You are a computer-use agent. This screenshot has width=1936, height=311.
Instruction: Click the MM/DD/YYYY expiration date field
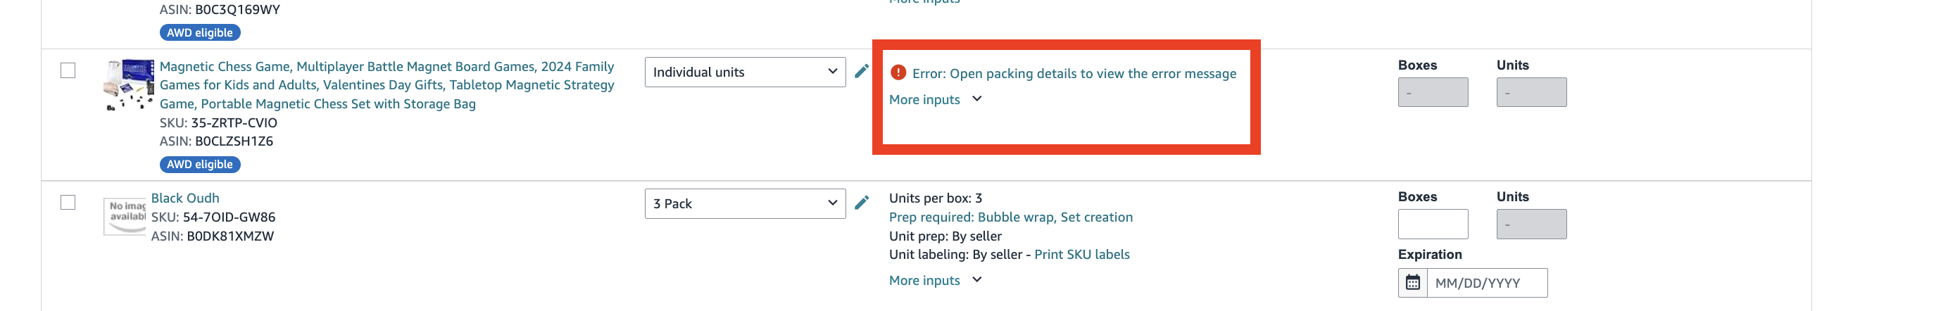[x=1486, y=283]
